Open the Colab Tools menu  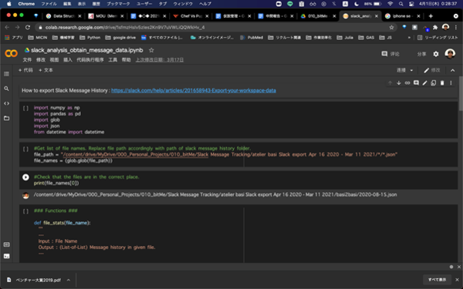(x=113, y=60)
